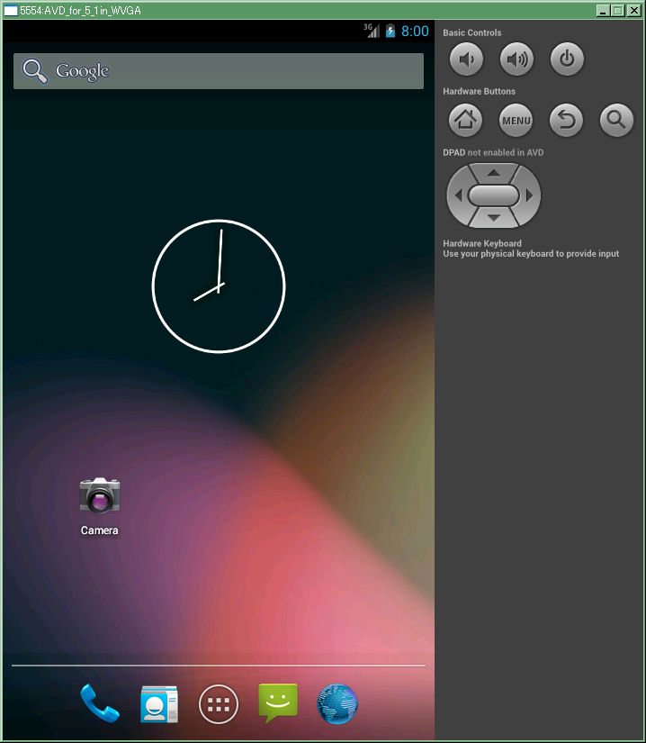This screenshot has width=646, height=743.
Task: Open the Phone dialer in the dock
Action: (99, 703)
